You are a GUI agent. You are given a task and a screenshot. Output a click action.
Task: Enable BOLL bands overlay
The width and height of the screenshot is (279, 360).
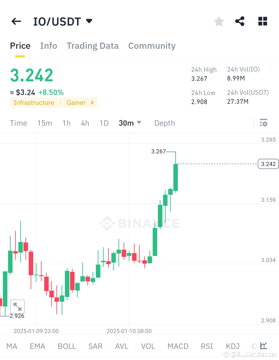[67, 346]
